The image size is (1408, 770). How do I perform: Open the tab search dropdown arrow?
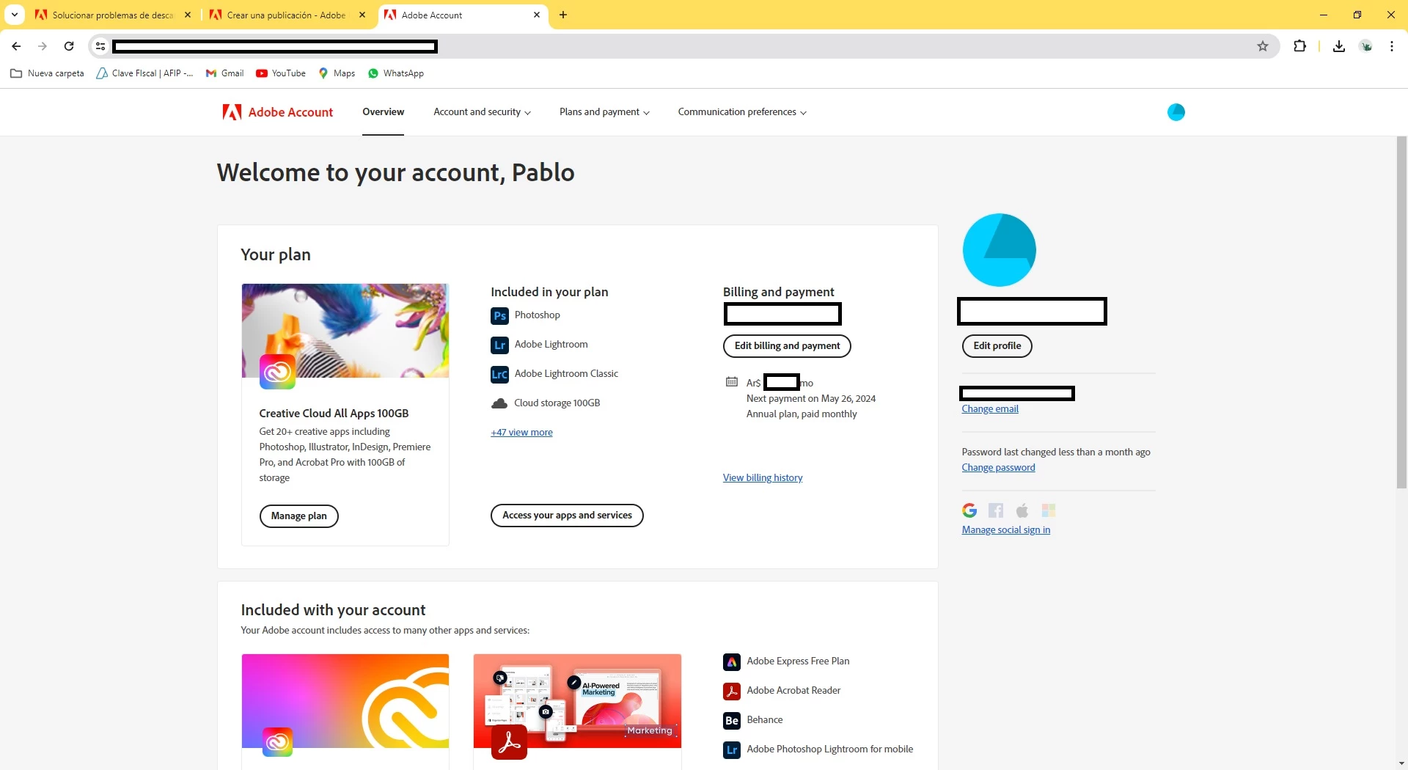coord(15,15)
